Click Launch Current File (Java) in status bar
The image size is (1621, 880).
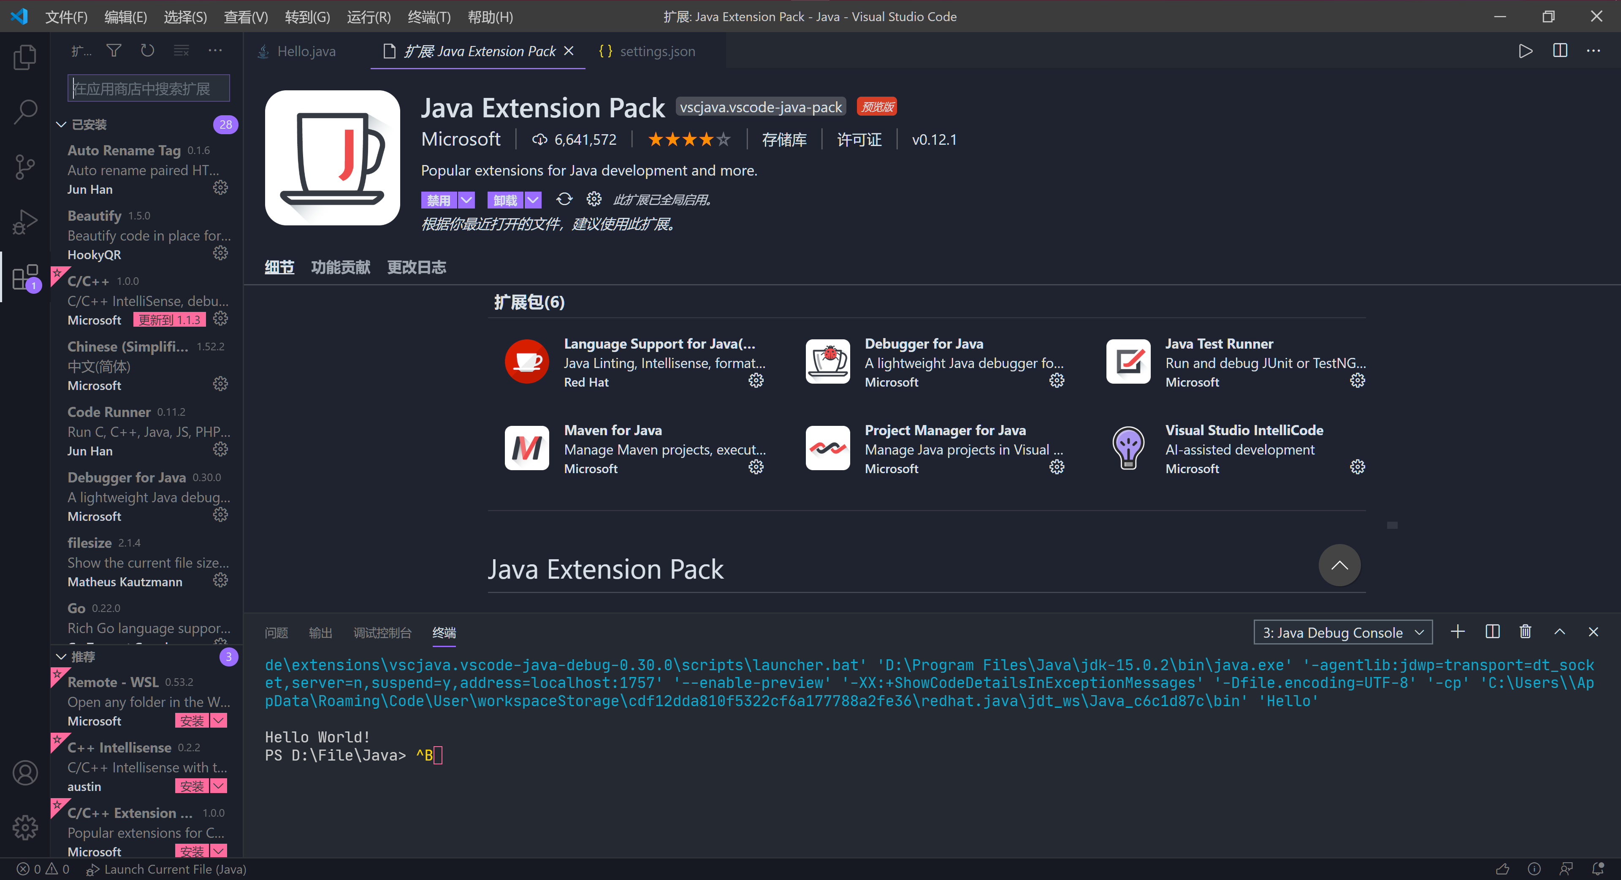tap(166, 869)
